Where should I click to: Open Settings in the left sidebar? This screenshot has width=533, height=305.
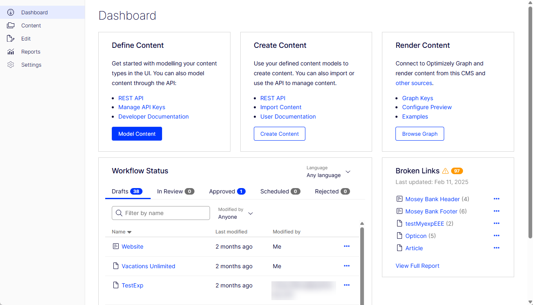43,65
